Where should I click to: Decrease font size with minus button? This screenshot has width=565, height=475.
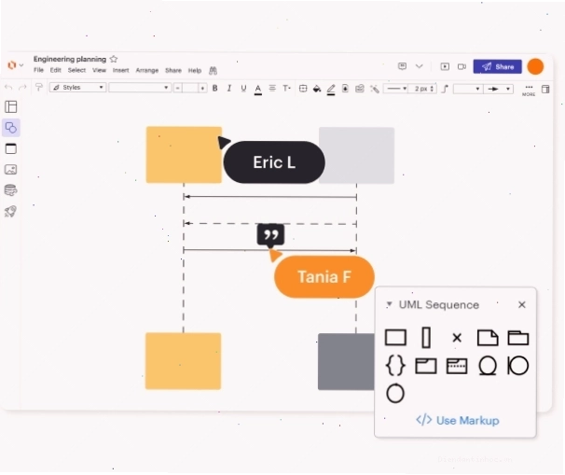tap(178, 88)
